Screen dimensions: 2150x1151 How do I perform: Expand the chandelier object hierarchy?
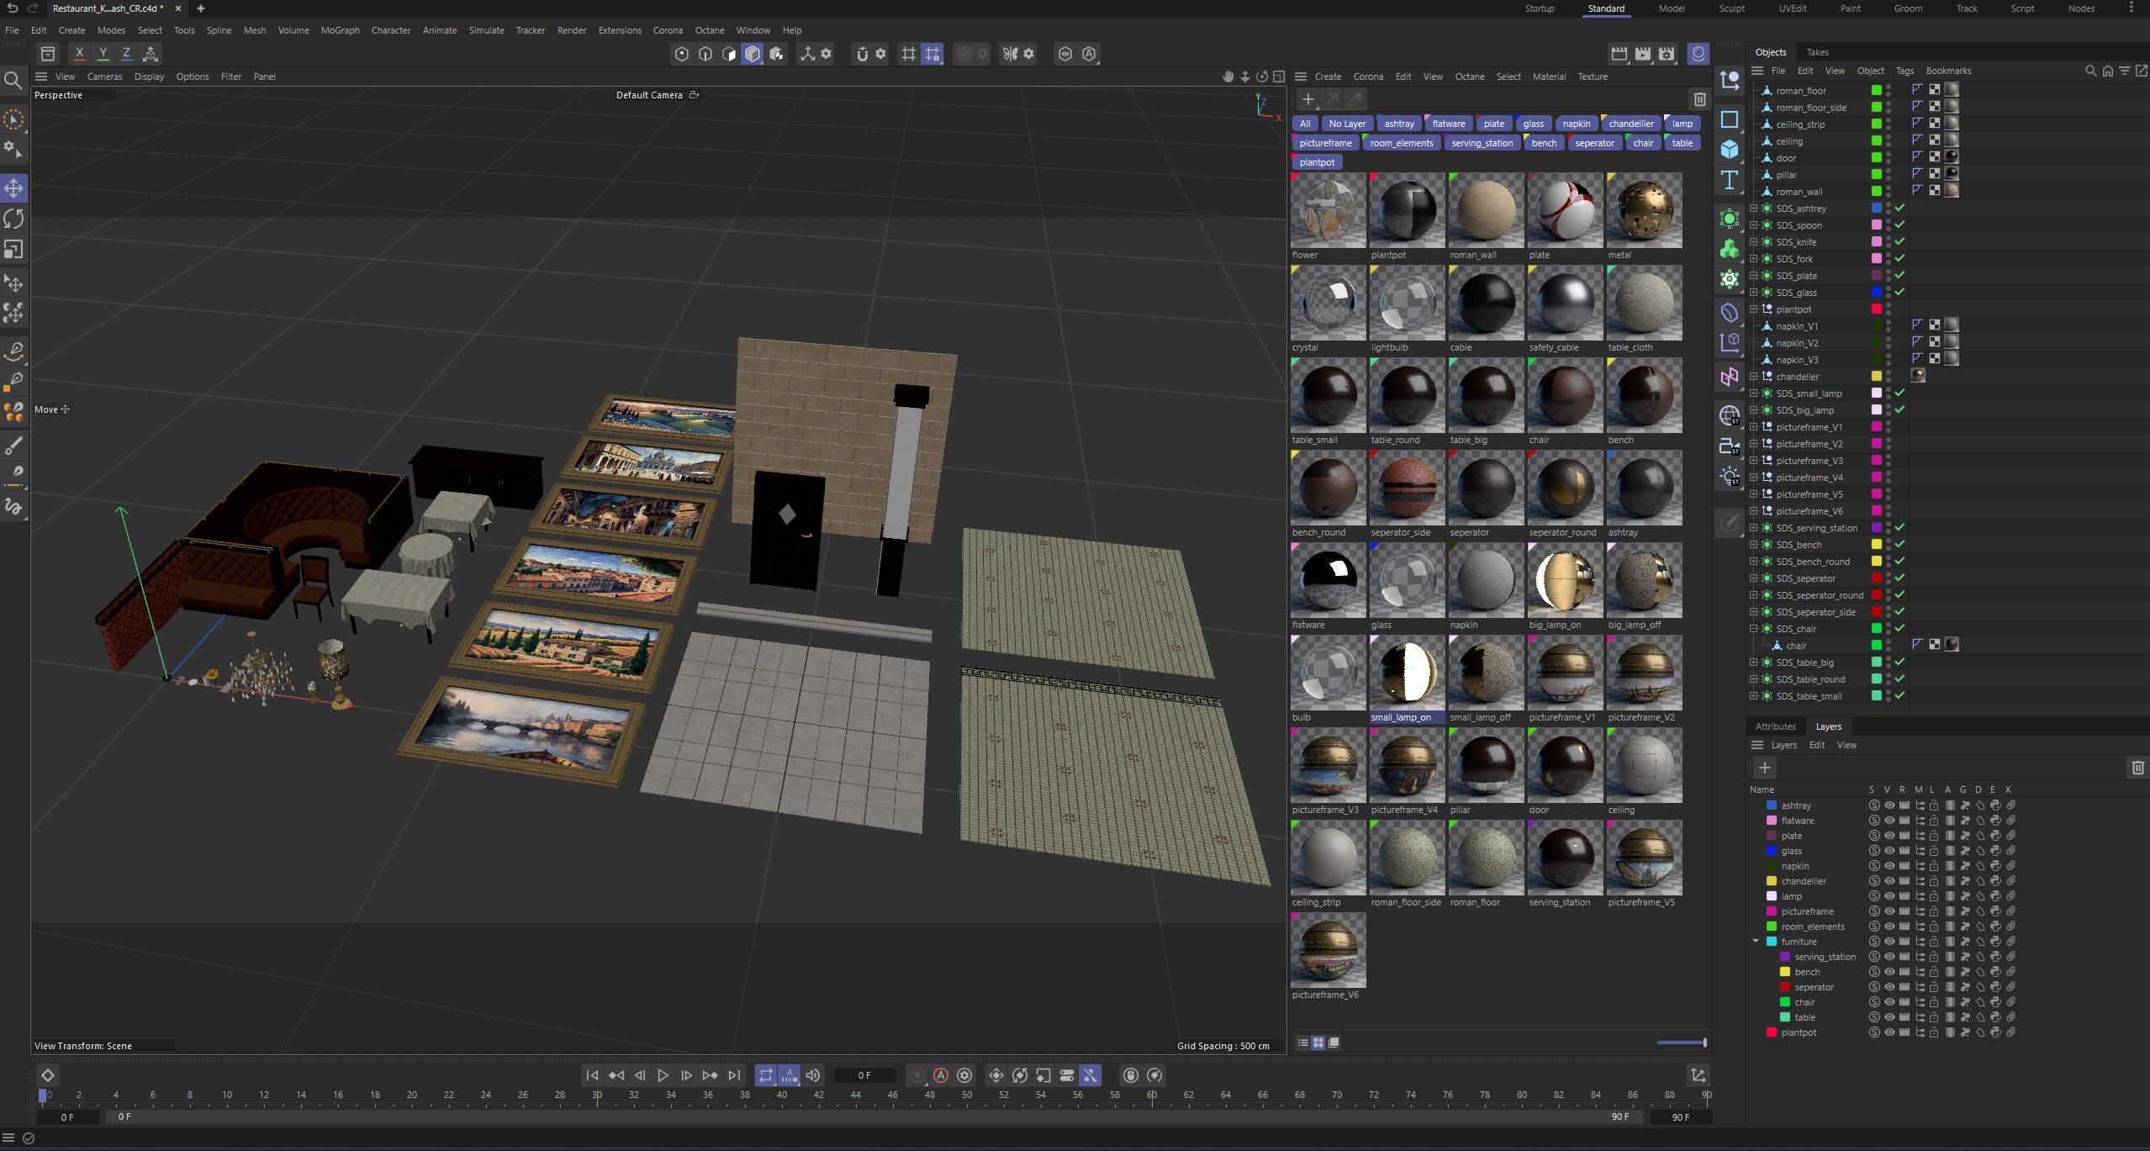tap(1754, 377)
